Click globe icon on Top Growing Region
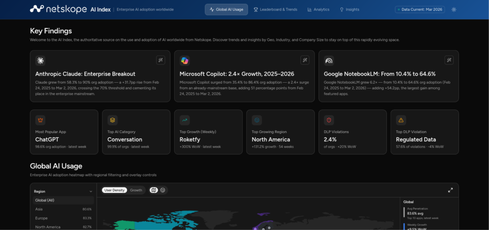This screenshot has height=230, width=489. [x=256, y=120]
